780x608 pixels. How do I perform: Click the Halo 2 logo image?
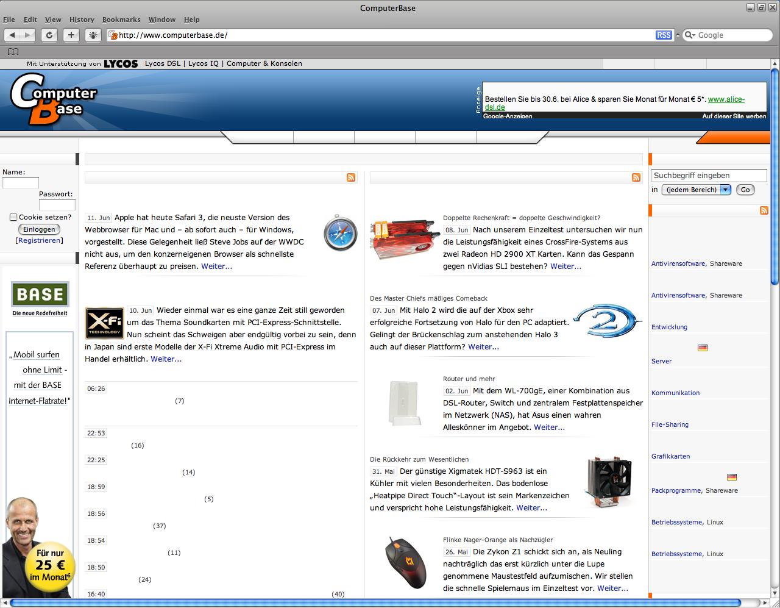608,321
